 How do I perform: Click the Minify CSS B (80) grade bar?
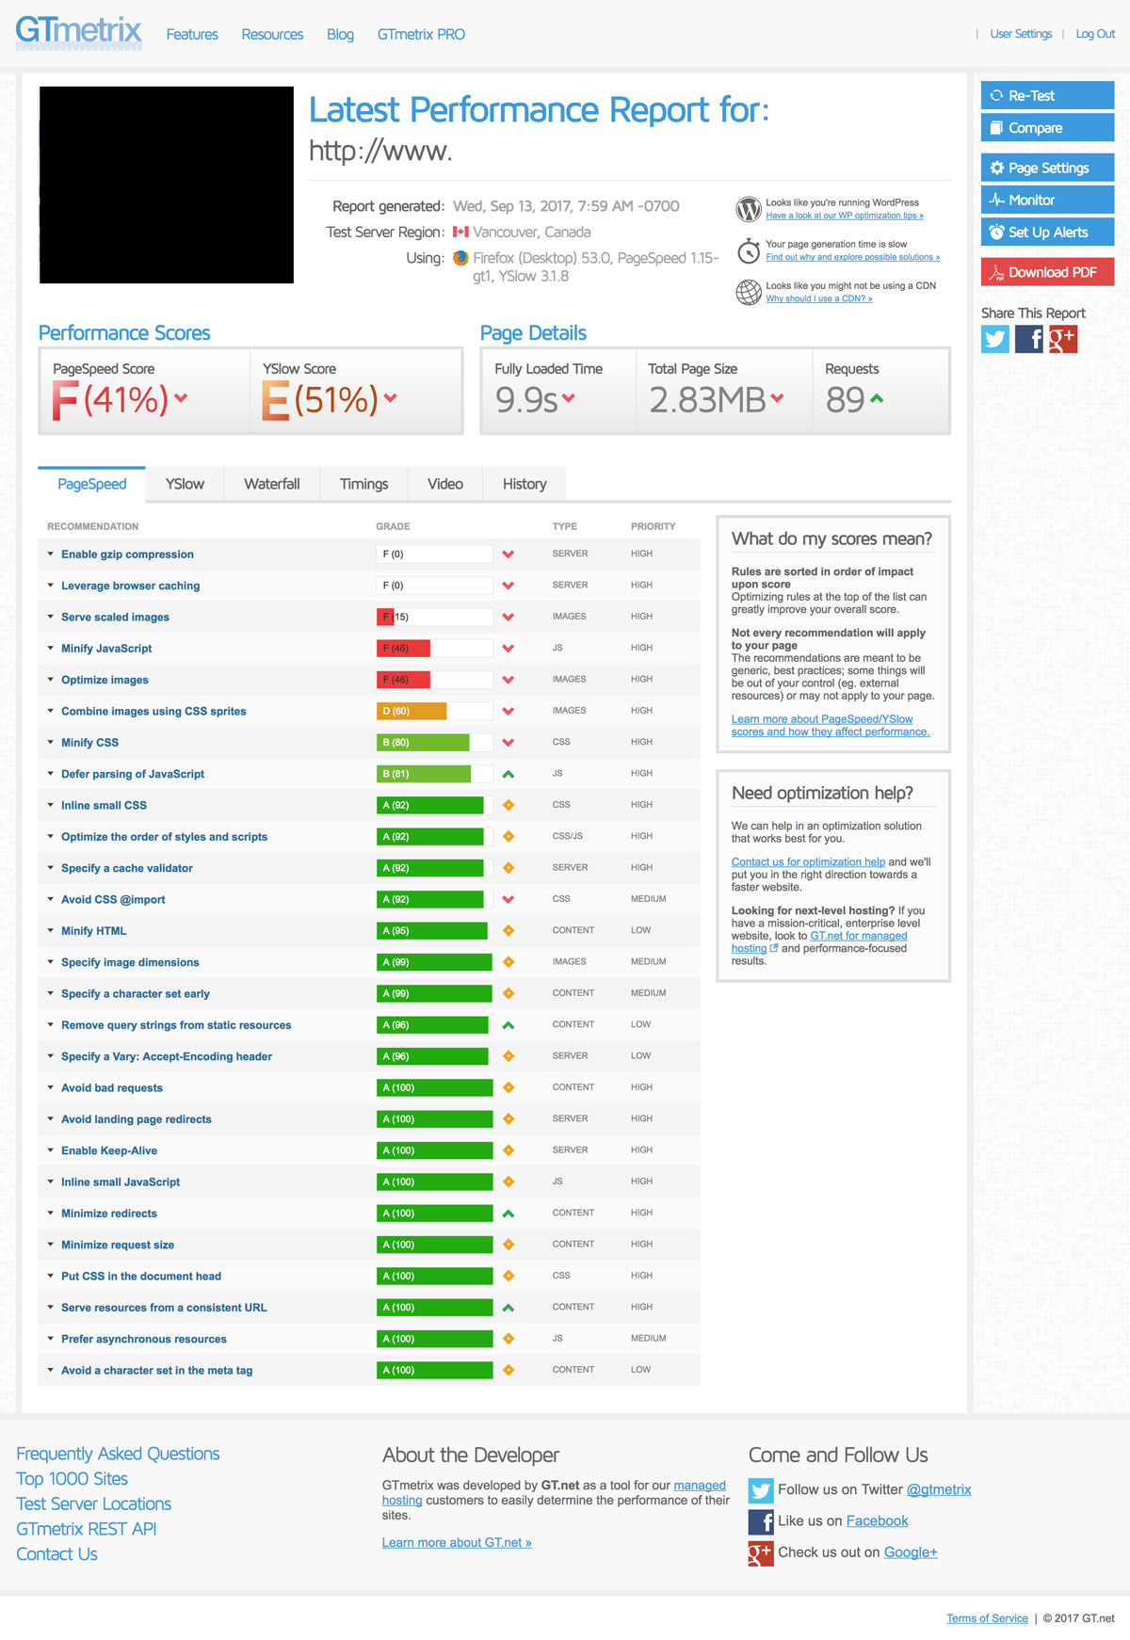coord(434,743)
